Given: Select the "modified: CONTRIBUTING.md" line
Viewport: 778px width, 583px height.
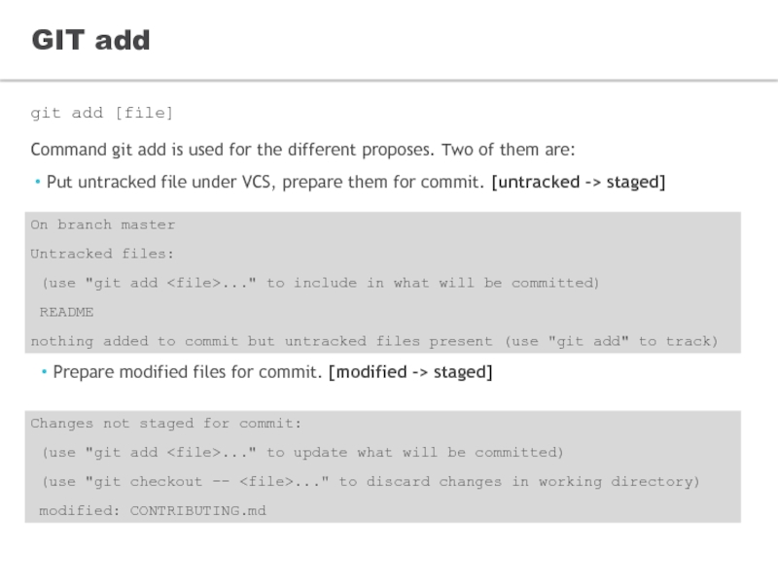Looking at the screenshot, I should coord(153,511).
